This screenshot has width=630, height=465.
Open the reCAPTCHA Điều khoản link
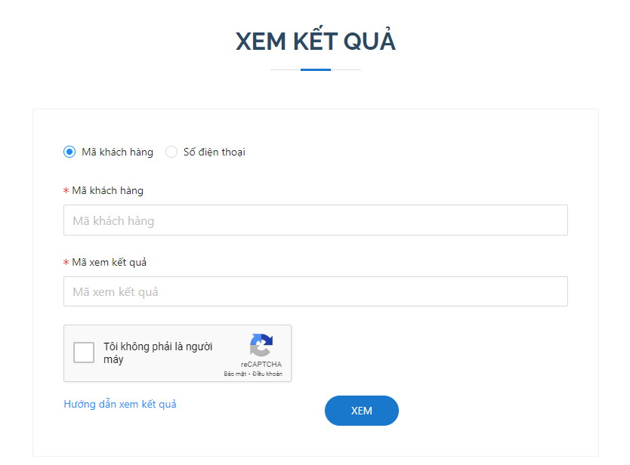tap(267, 374)
